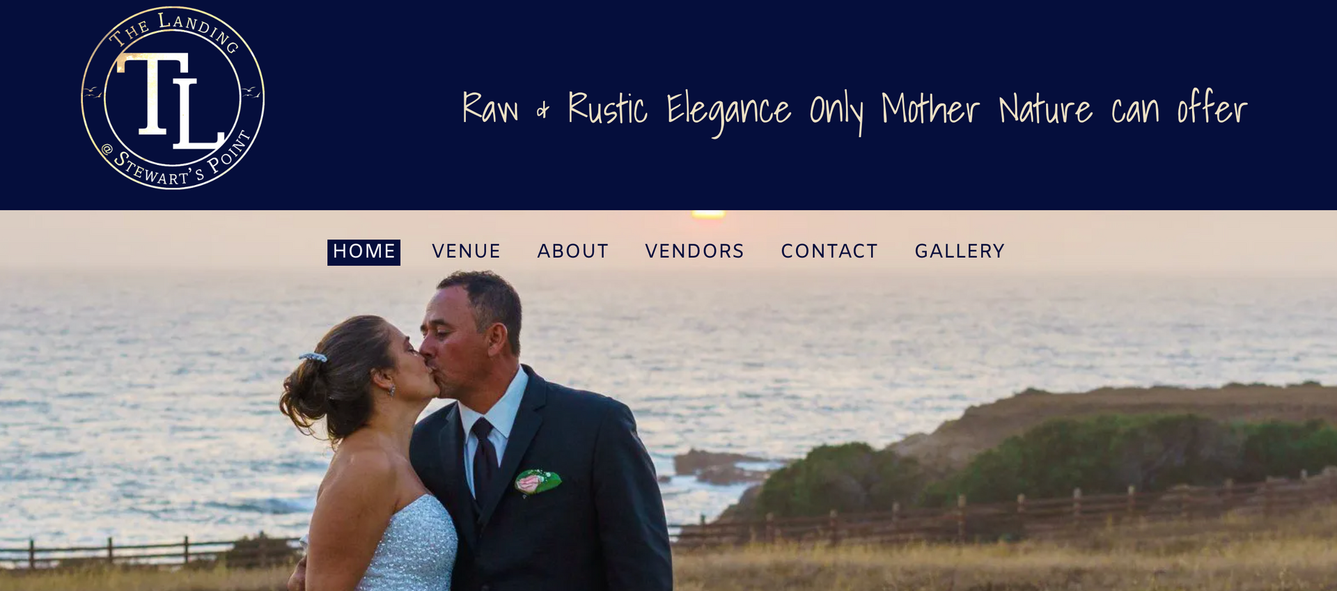Viewport: 1337px width, 591px height.
Task: Click the setting sun above the navigation
Action: (x=708, y=214)
